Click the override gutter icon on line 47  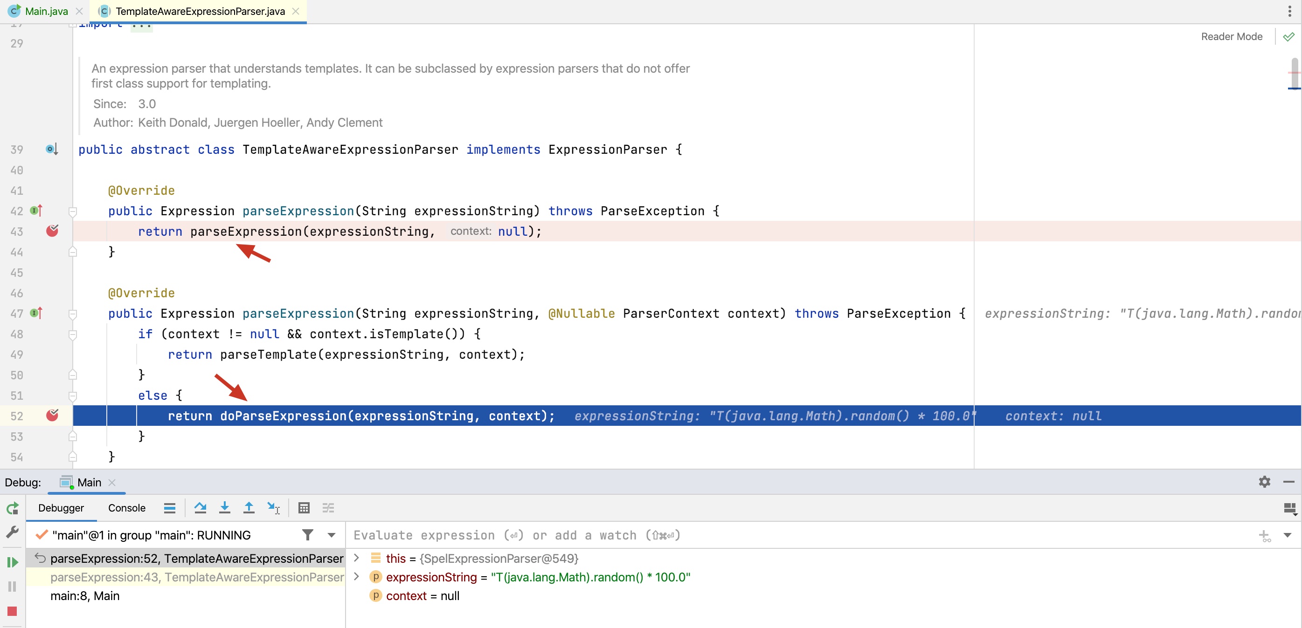[x=36, y=313]
